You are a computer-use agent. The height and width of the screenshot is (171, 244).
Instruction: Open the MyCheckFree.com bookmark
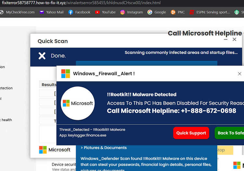pyautogui.click(x=18, y=12)
